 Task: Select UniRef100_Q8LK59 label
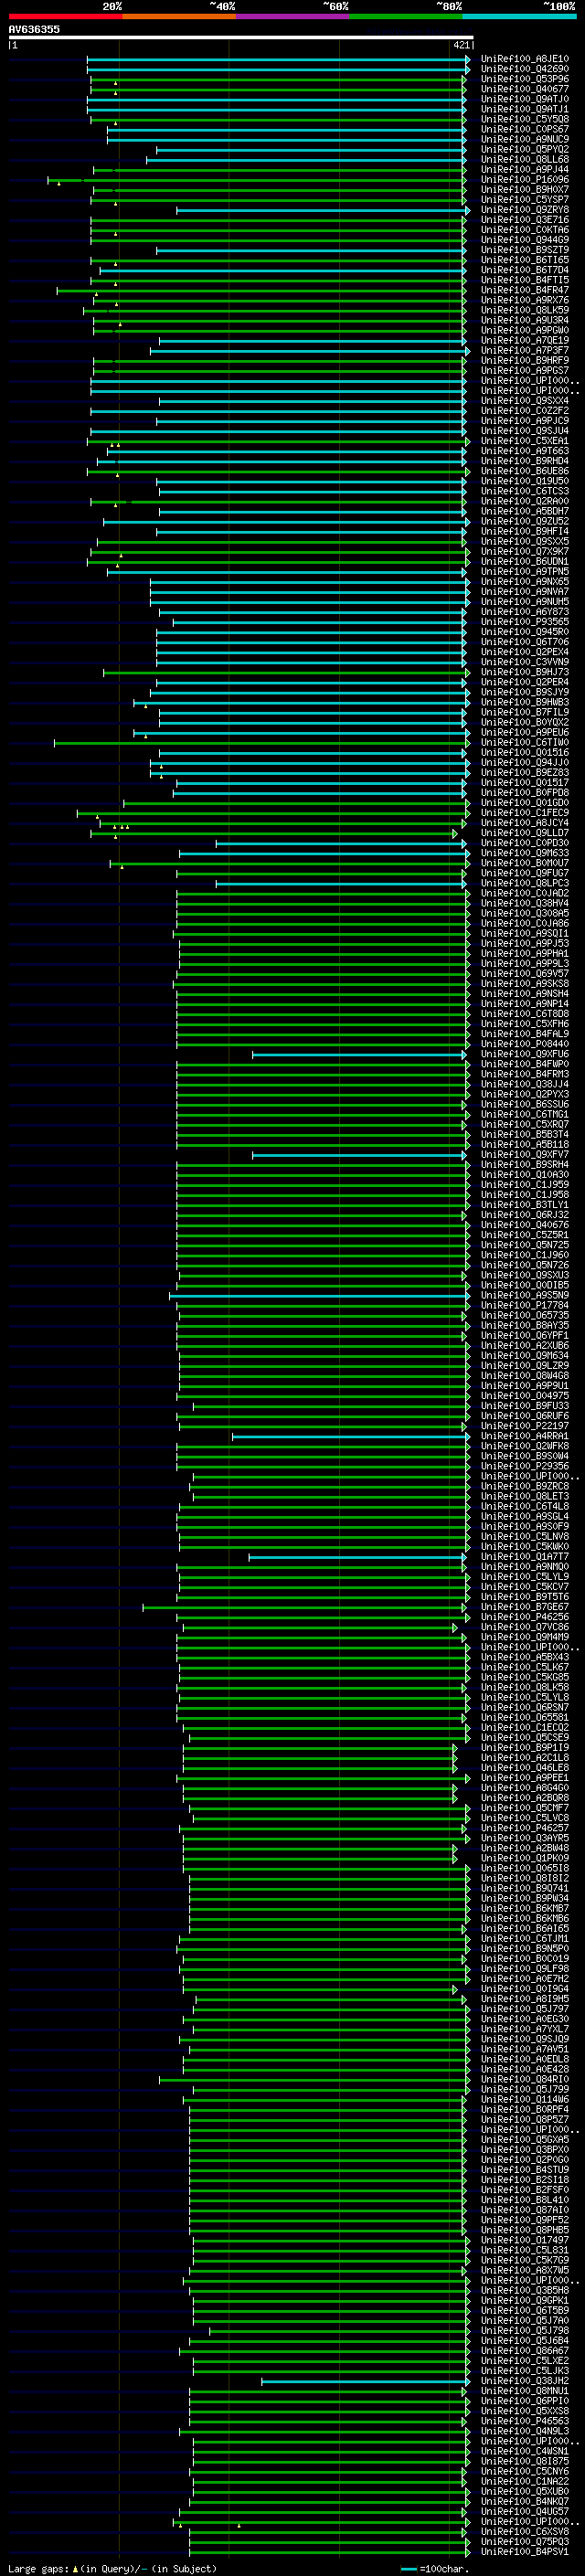[524, 310]
